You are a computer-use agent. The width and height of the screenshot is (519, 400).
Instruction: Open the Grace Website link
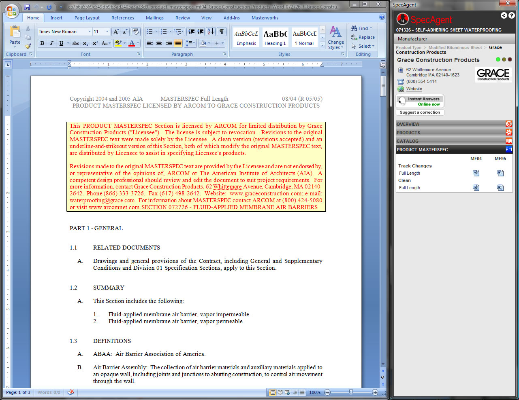[414, 89]
